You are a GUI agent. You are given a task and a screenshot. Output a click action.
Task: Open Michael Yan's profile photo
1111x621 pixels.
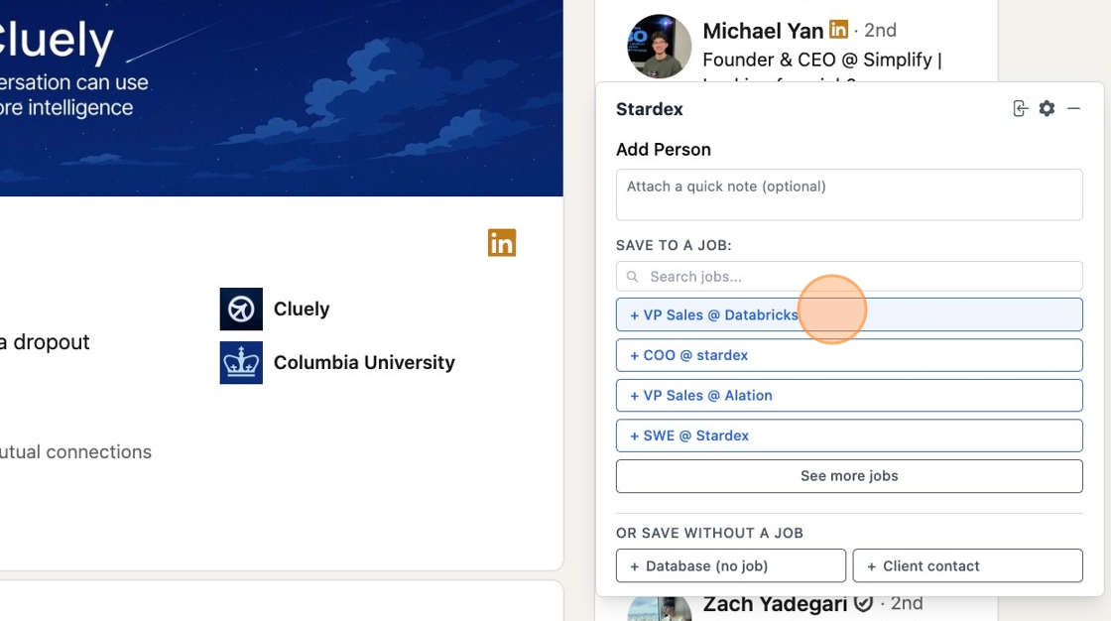point(660,47)
